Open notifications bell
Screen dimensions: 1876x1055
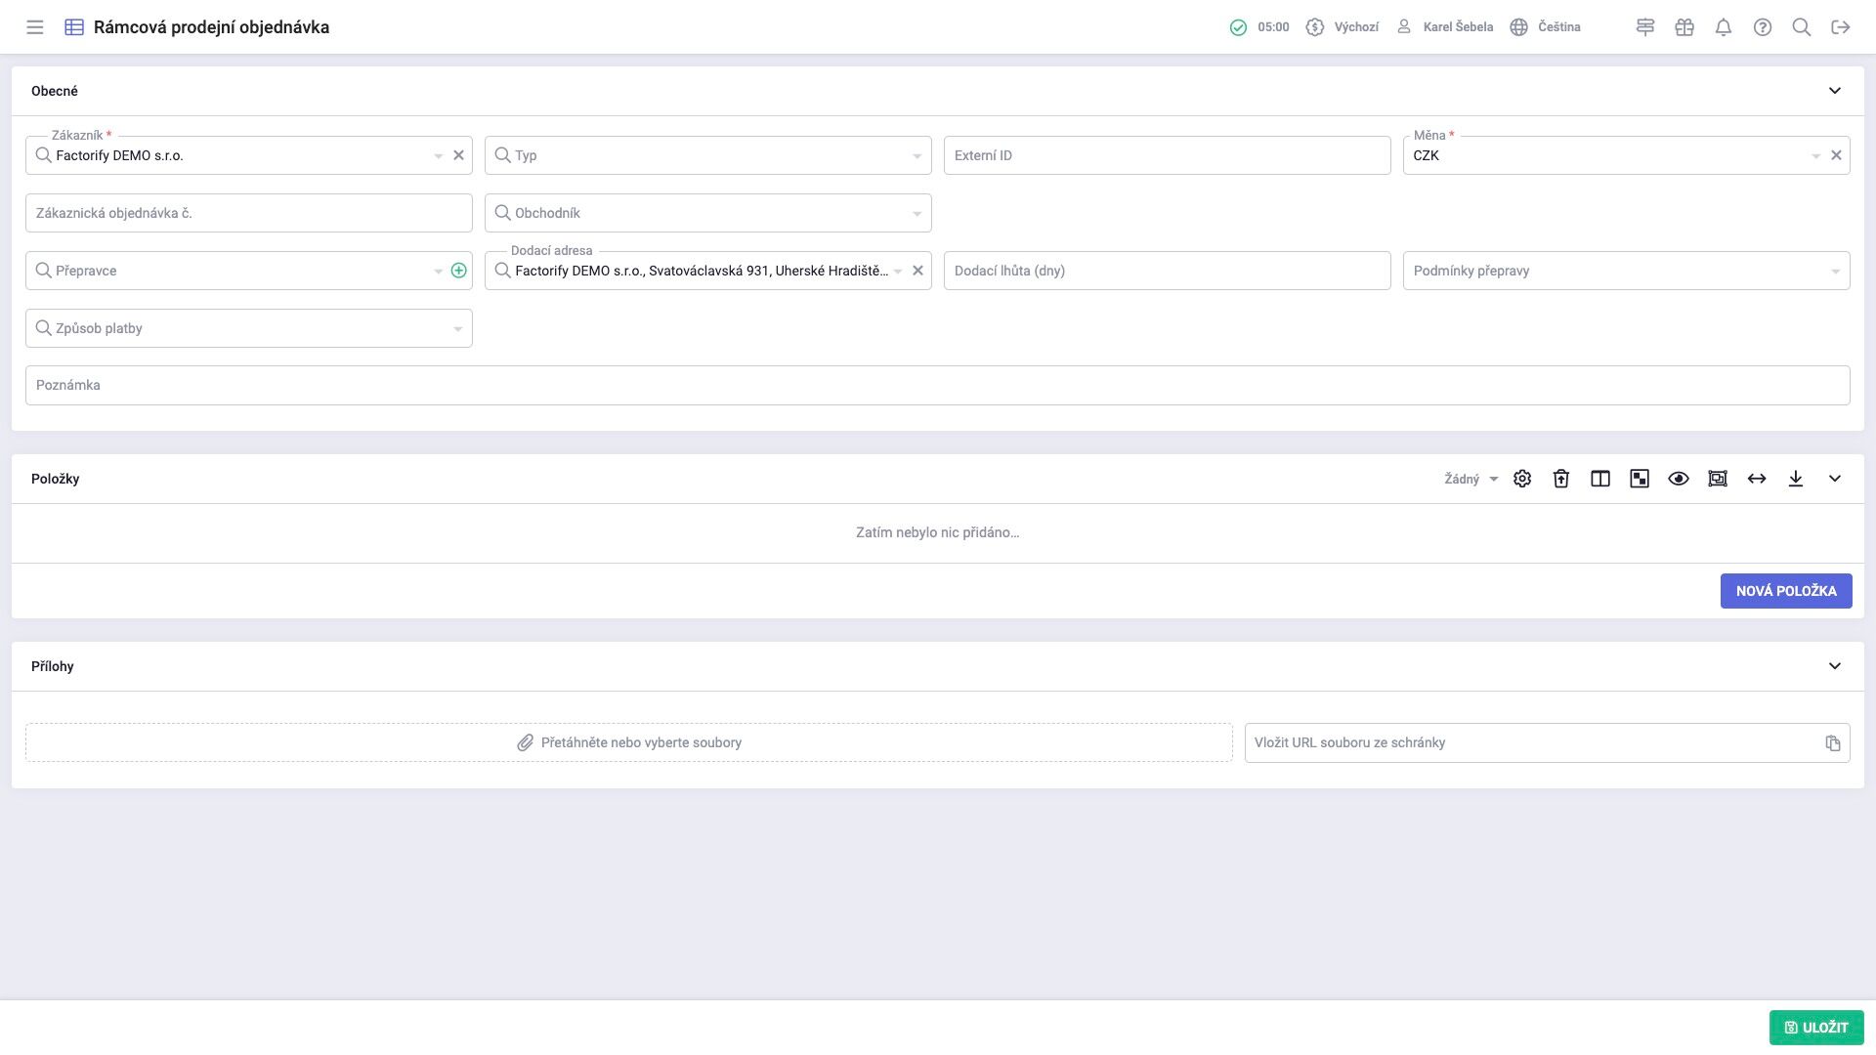click(1723, 27)
